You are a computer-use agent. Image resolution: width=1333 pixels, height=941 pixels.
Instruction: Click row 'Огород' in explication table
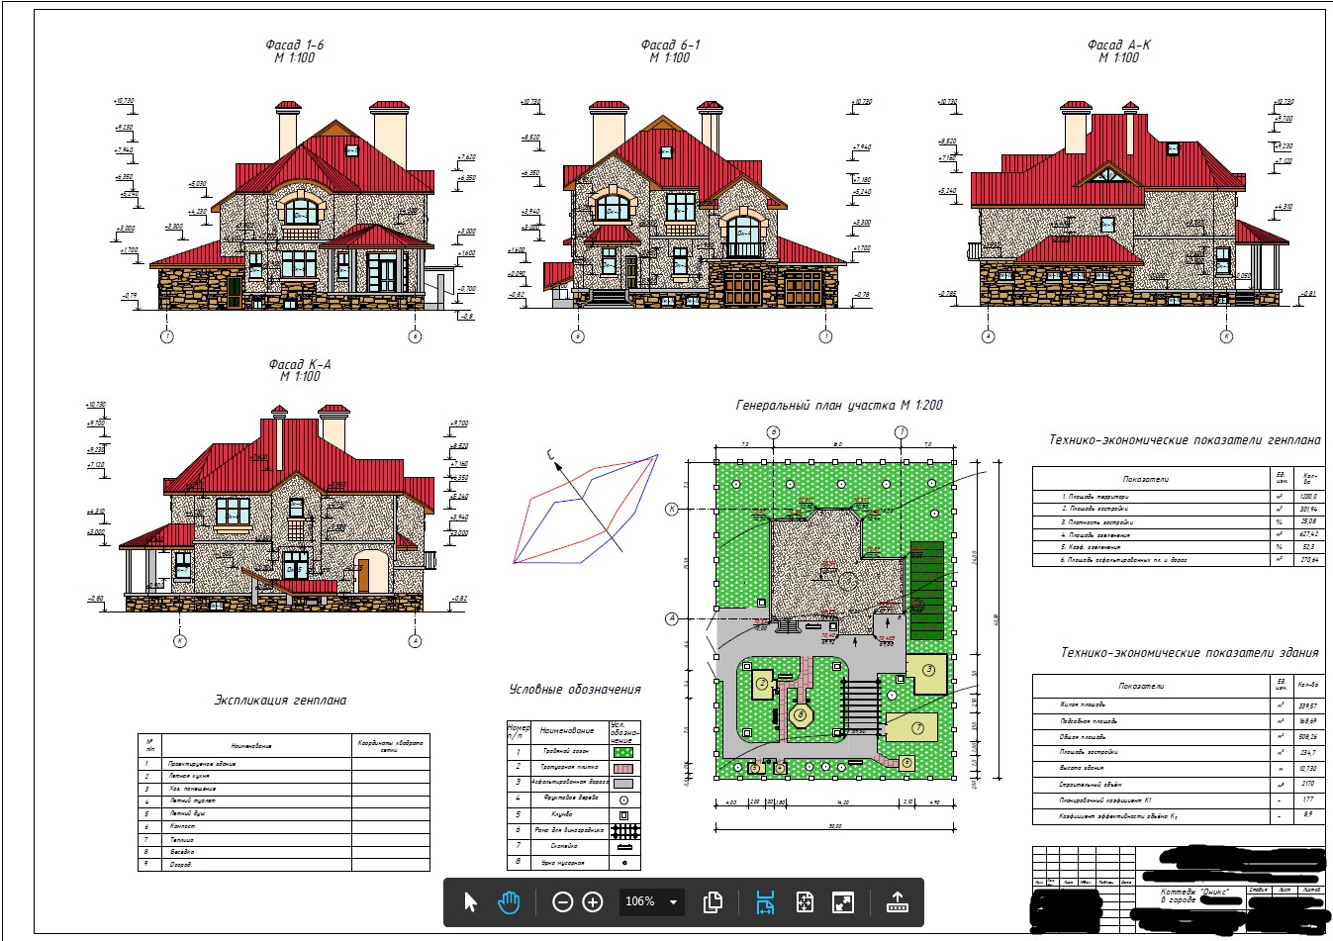[284, 865]
